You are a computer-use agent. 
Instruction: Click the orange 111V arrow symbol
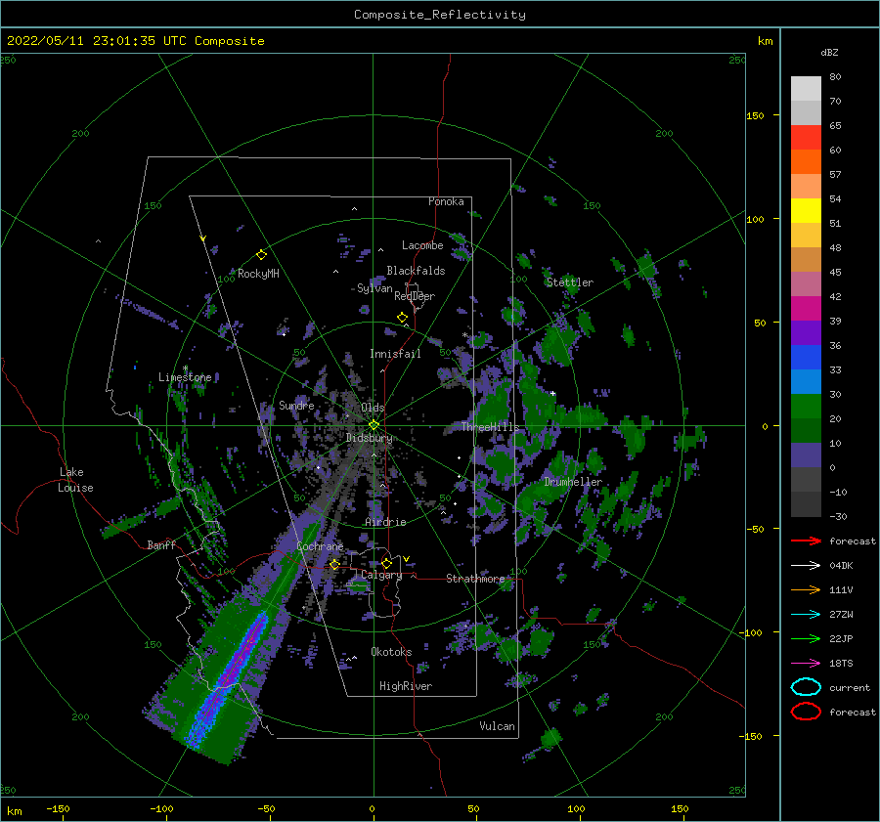tap(806, 589)
